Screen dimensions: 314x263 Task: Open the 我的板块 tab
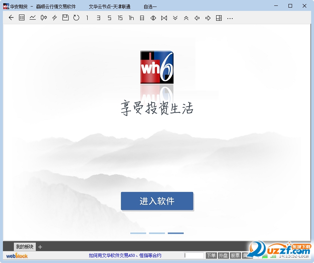pyautogui.click(x=24, y=247)
